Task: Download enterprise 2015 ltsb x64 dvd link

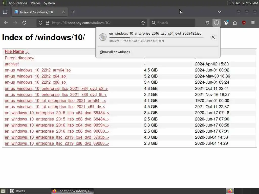Action: point(57,113)
